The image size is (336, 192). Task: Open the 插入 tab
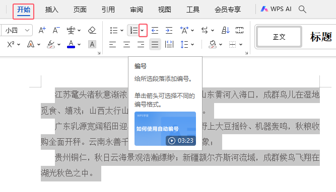coord(52,10)
